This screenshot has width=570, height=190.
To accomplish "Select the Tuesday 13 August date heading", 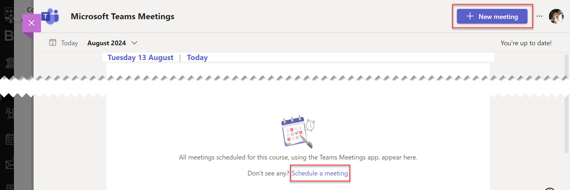I will tap(140, 57).
